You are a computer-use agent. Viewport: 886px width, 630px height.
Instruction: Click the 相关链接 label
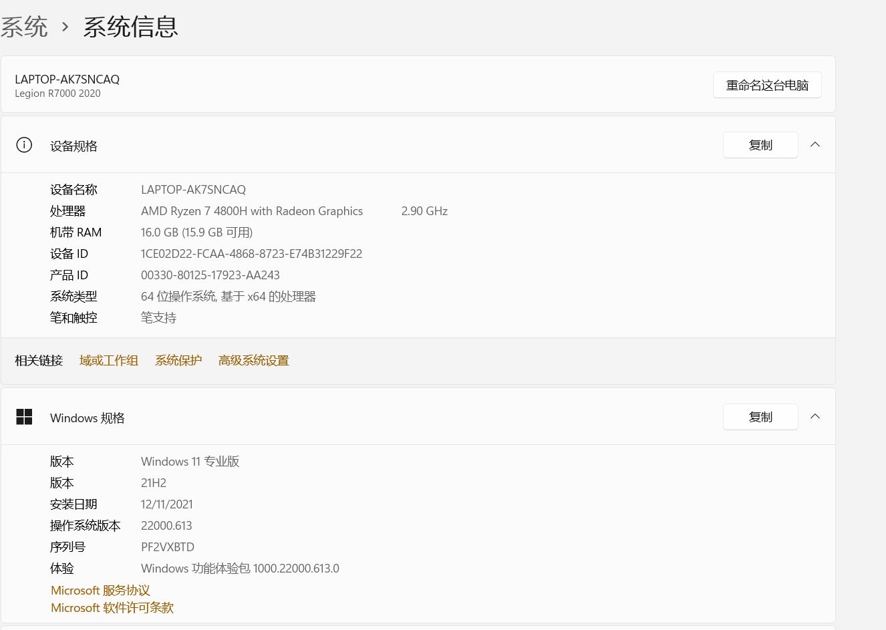[39, 361]
